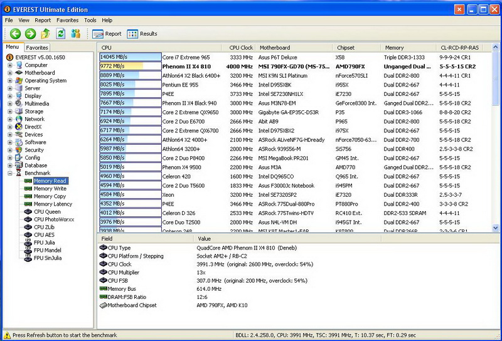Image resolution: width=502 pixels, height=341 pixels.
Task: Collapse the Benchmark tree node
Action: pos(10,173)
